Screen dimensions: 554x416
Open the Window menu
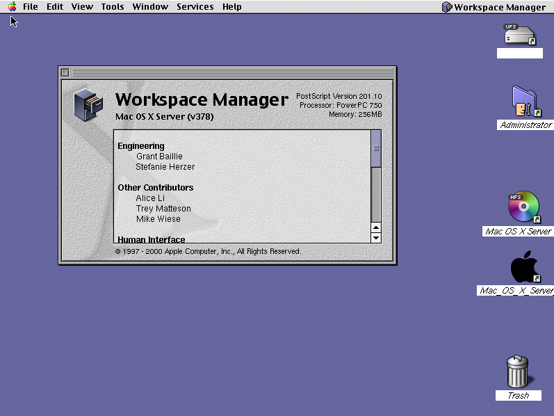pos(150,7)
